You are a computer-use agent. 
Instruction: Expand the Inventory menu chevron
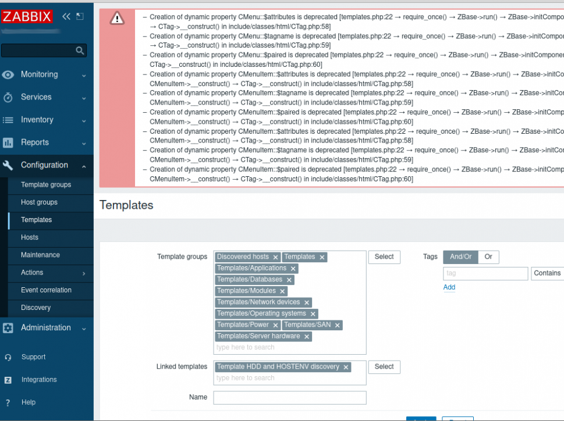84,121
